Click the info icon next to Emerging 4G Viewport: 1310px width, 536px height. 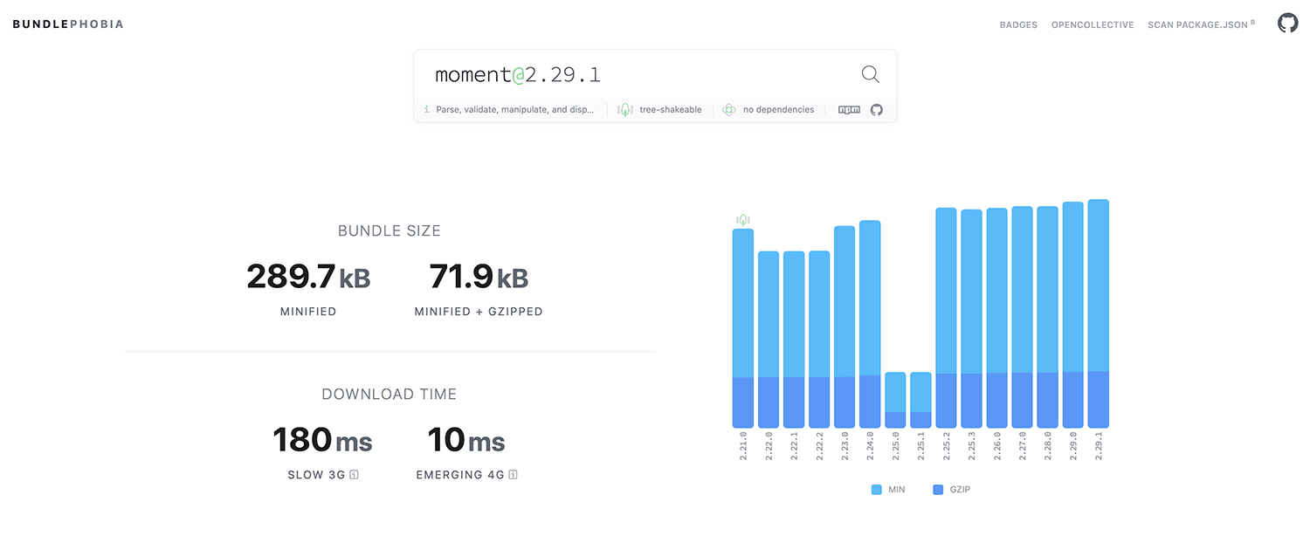pos(514,475)
